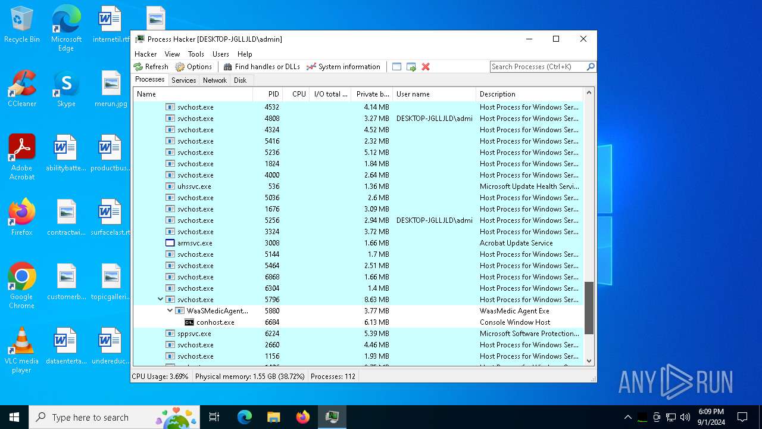The width and height of the screenshot is (762, 429).
Task: Switch to the Services tab
Action: (x=183, y=80)
